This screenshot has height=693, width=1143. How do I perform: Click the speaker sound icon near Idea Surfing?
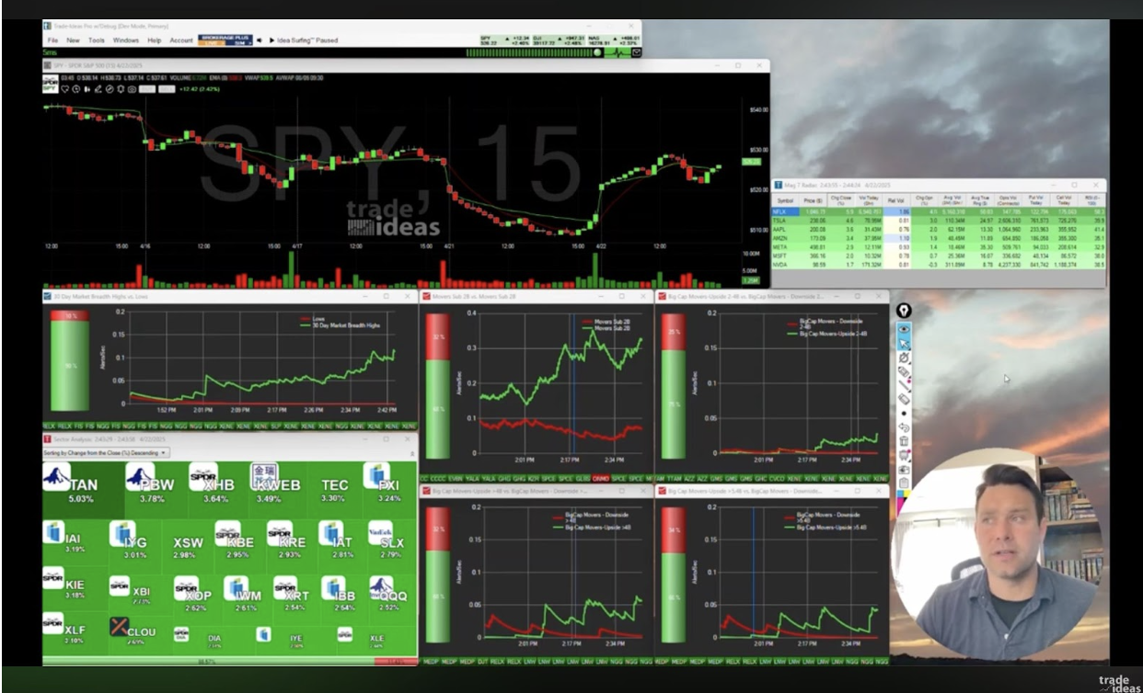click(x=259, y=40)
